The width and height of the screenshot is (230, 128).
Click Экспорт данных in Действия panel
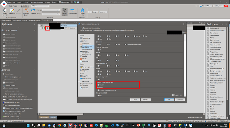(10, 85)
